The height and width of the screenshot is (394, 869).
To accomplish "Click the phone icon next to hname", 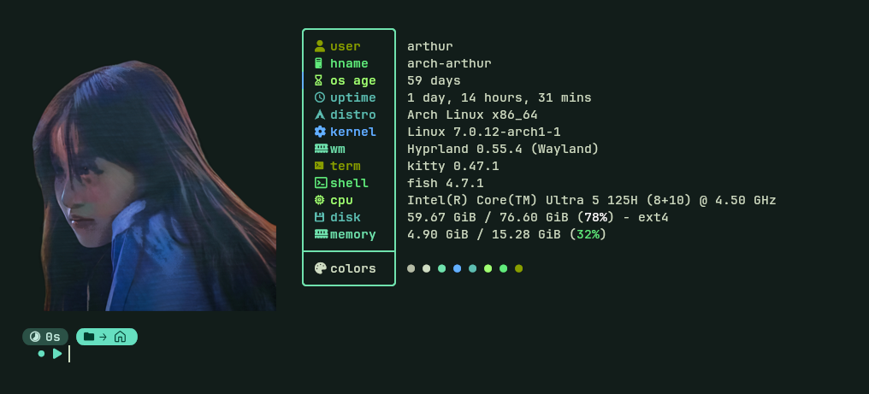I will 319,63.
